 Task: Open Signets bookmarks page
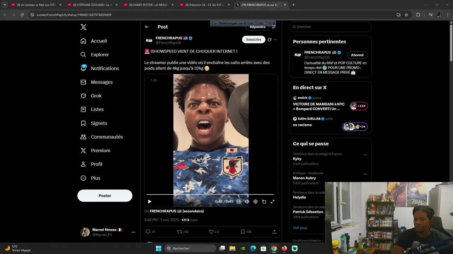tap(94, 123)
